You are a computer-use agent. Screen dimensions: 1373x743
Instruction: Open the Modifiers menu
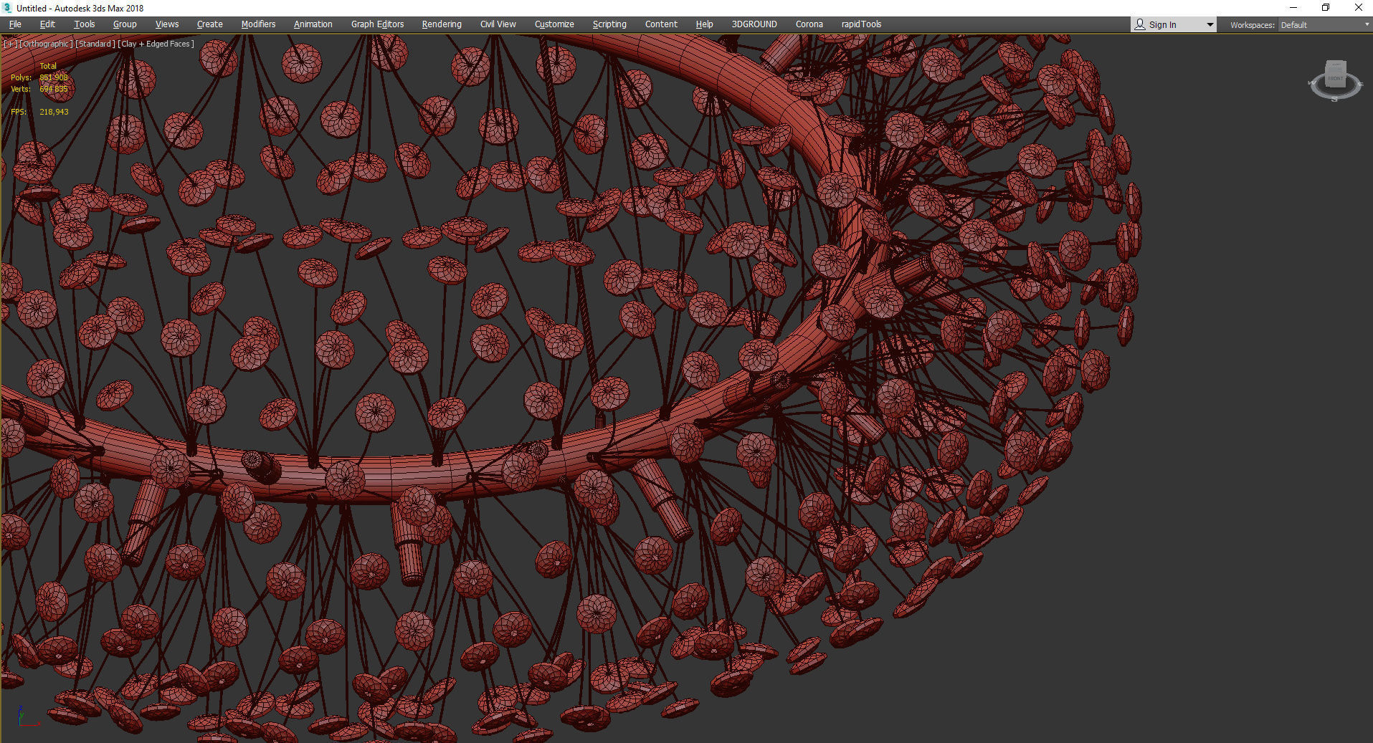258,24
